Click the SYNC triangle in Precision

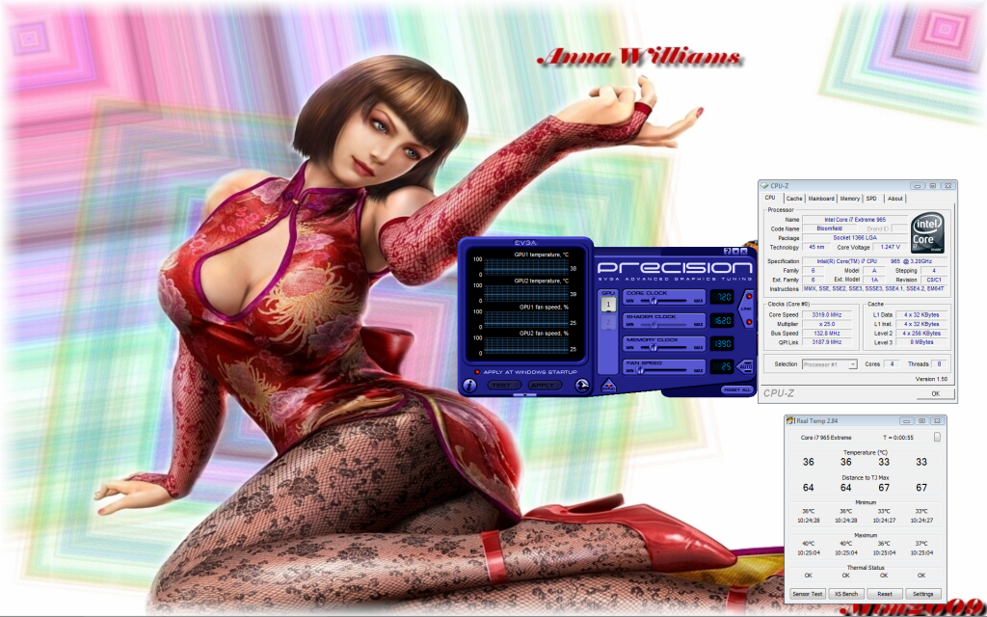click(x=607, y=386)
